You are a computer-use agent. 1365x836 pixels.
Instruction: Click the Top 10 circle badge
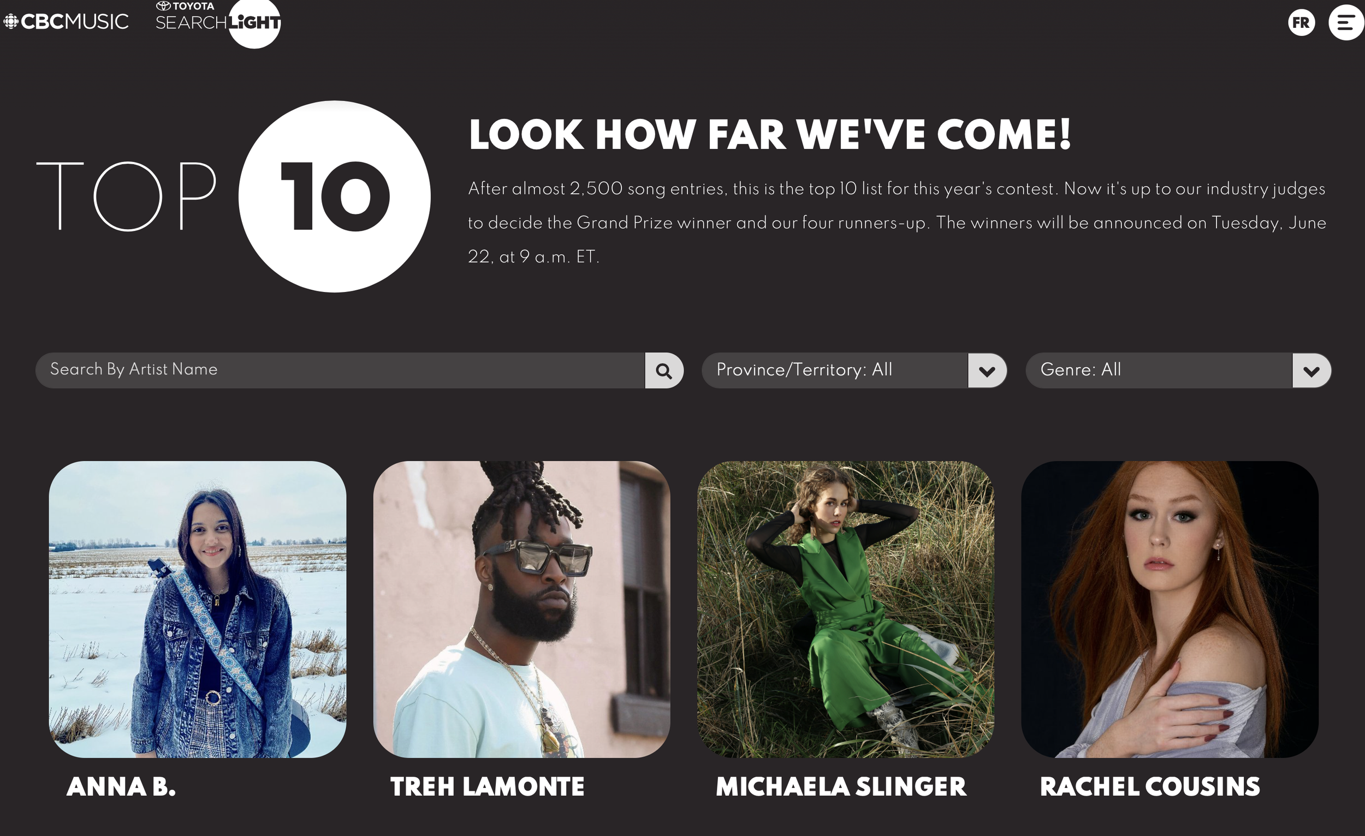point(334,196)
